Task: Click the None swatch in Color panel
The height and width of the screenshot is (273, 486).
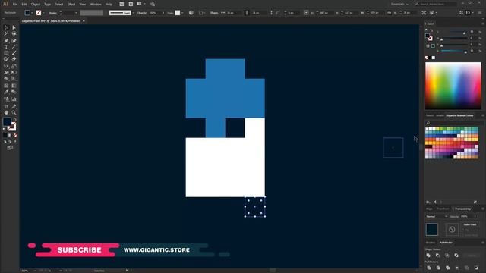Action: 427,58
